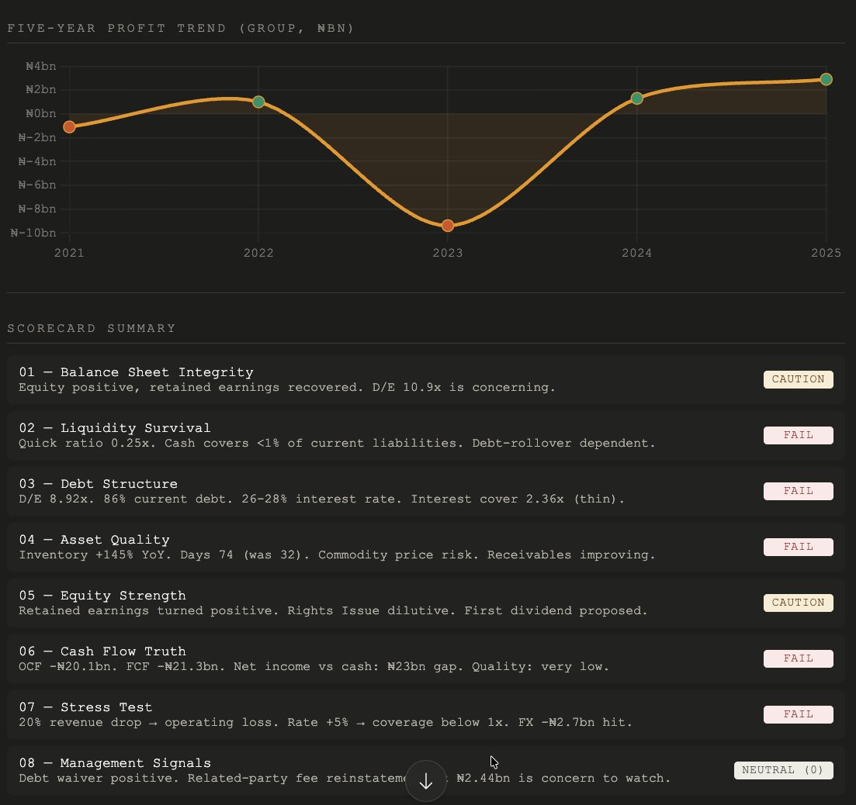Click the 2021 x-axis label
The height and width of the screenshot is (805, 856).
tap(69, 253)
